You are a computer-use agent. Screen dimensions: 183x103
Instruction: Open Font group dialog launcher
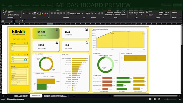[x=48, y=17]
